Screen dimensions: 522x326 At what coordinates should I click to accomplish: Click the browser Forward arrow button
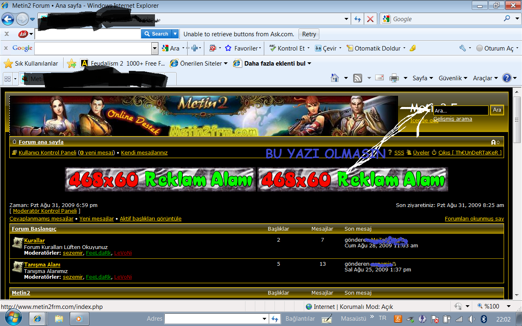(x=22, y=19)
